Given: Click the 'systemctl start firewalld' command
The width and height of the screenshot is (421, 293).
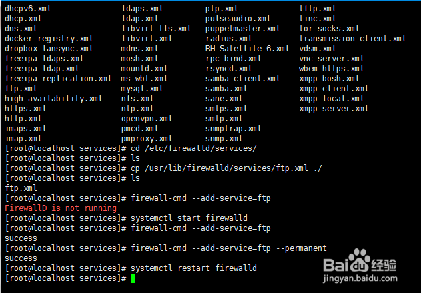Looking at the screenshot, I should pos(189,218).
